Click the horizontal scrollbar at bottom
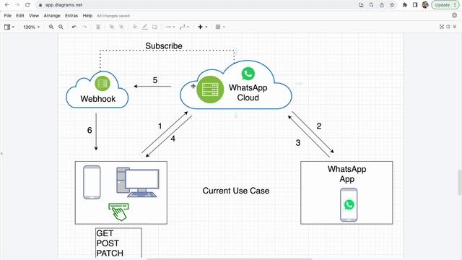The width and height of the screenshot is (462, 260). pos(230,259)
